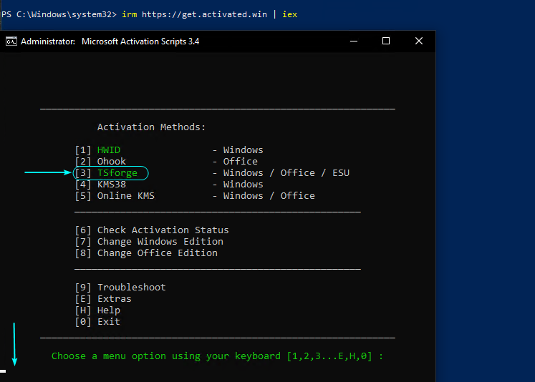Click 'Windows / Office' description beside Online KMS
Viewport: 535px width, 382px height.
[269, 195]
